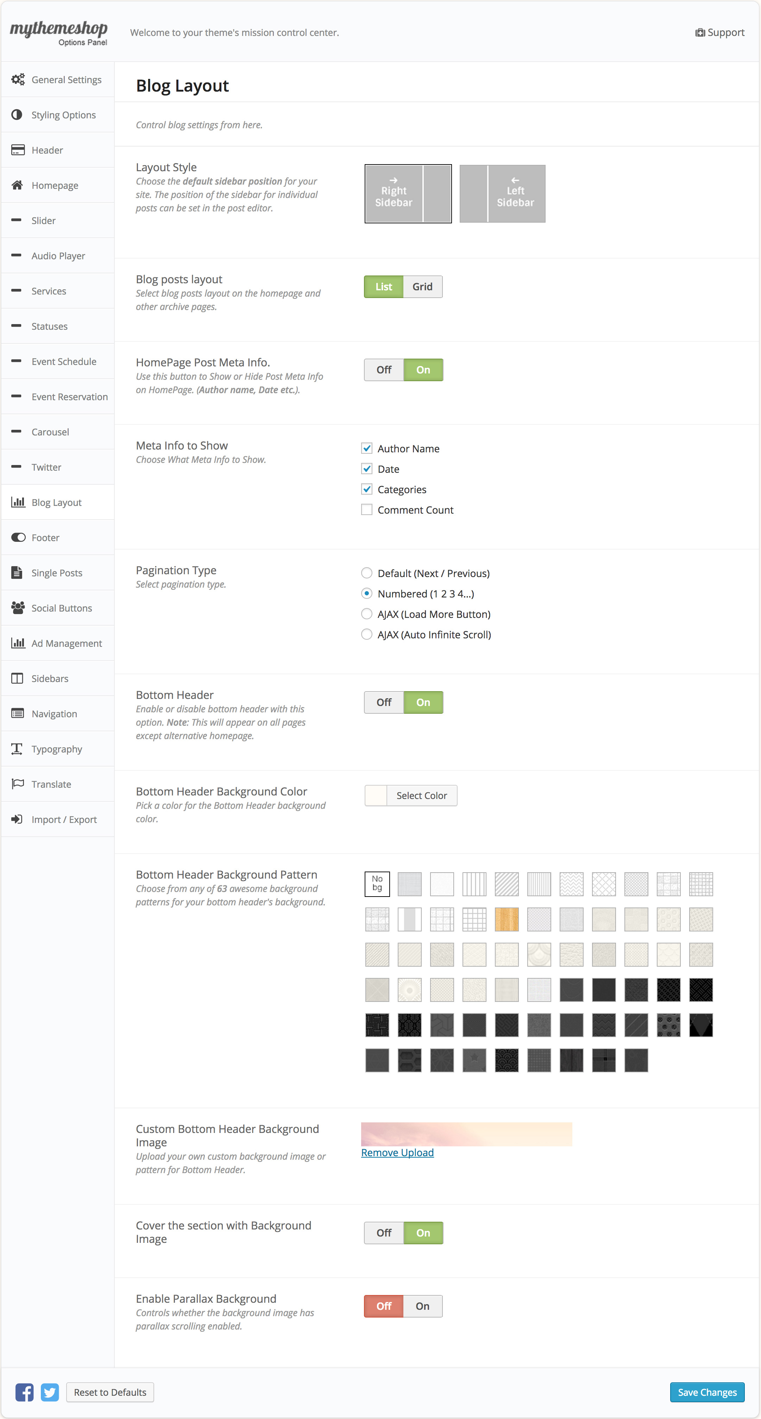The width and height of the screenshot is (761, 1419).
Task: Click the Translate flag icon
Action: 18,784
